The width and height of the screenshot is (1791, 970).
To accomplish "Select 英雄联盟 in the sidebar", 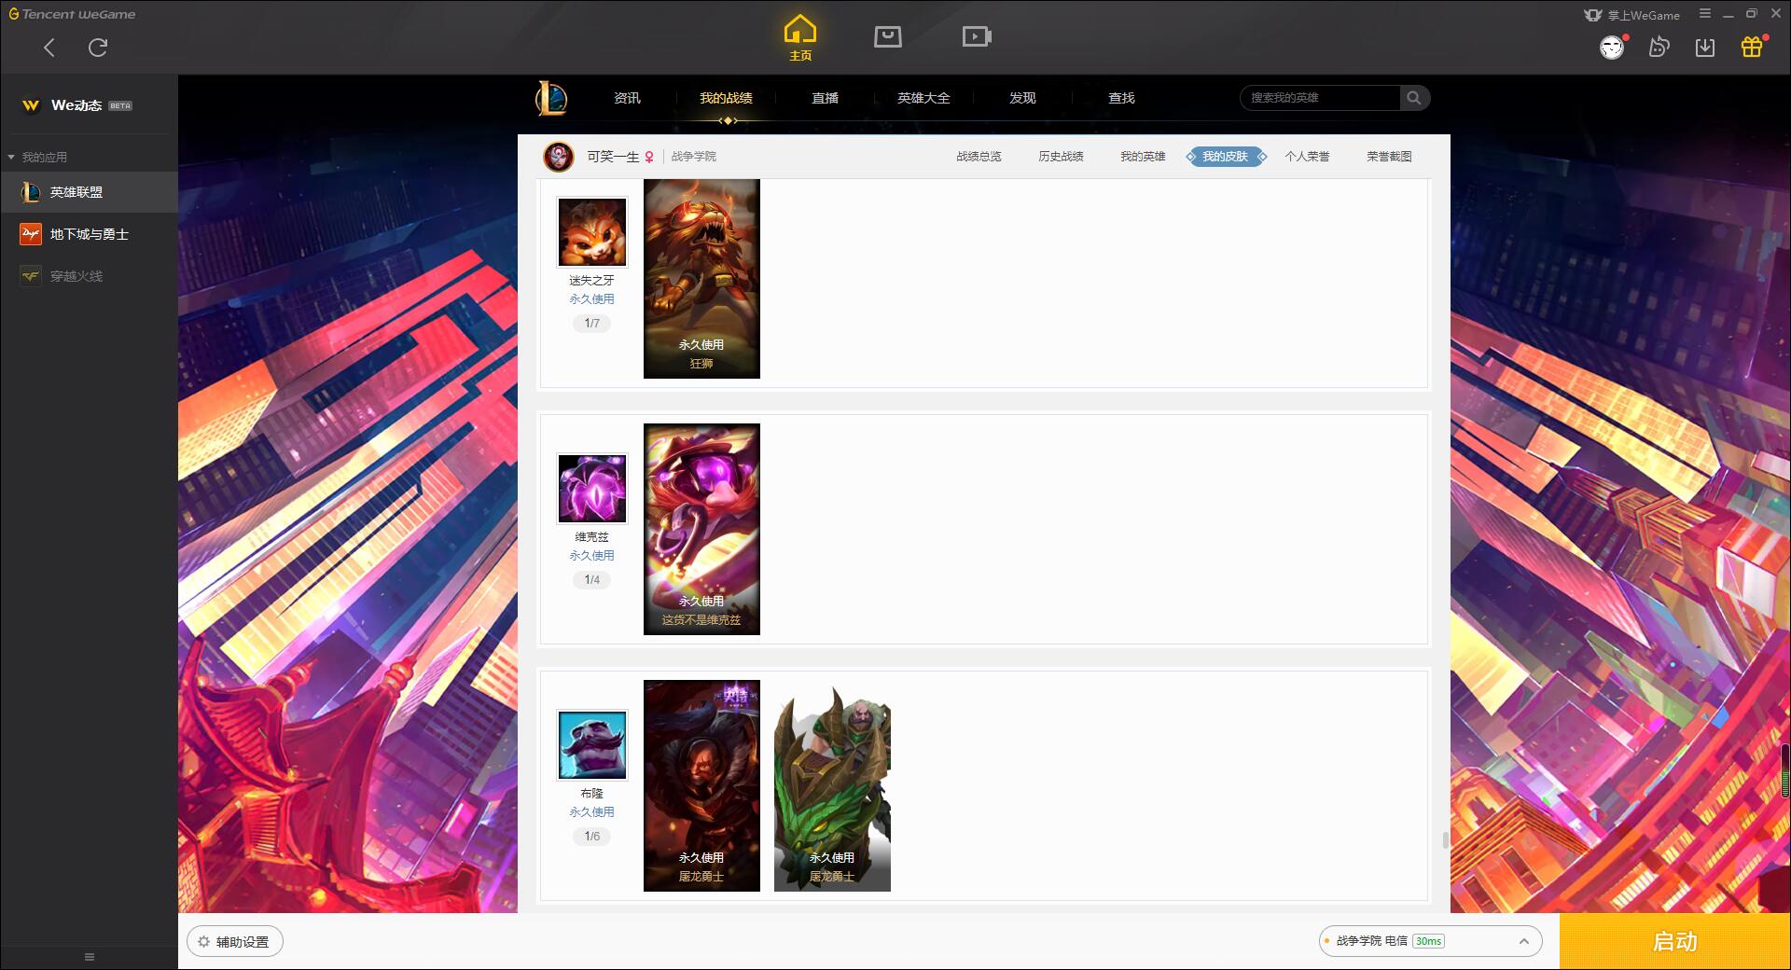I will click(x=89, y=192).
